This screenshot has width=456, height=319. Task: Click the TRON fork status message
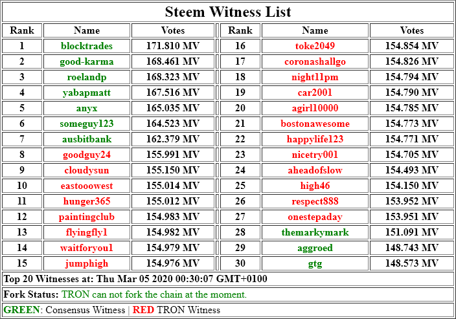(x=154, y=294)
